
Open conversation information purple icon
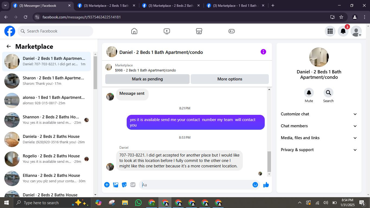click(263, 52)
